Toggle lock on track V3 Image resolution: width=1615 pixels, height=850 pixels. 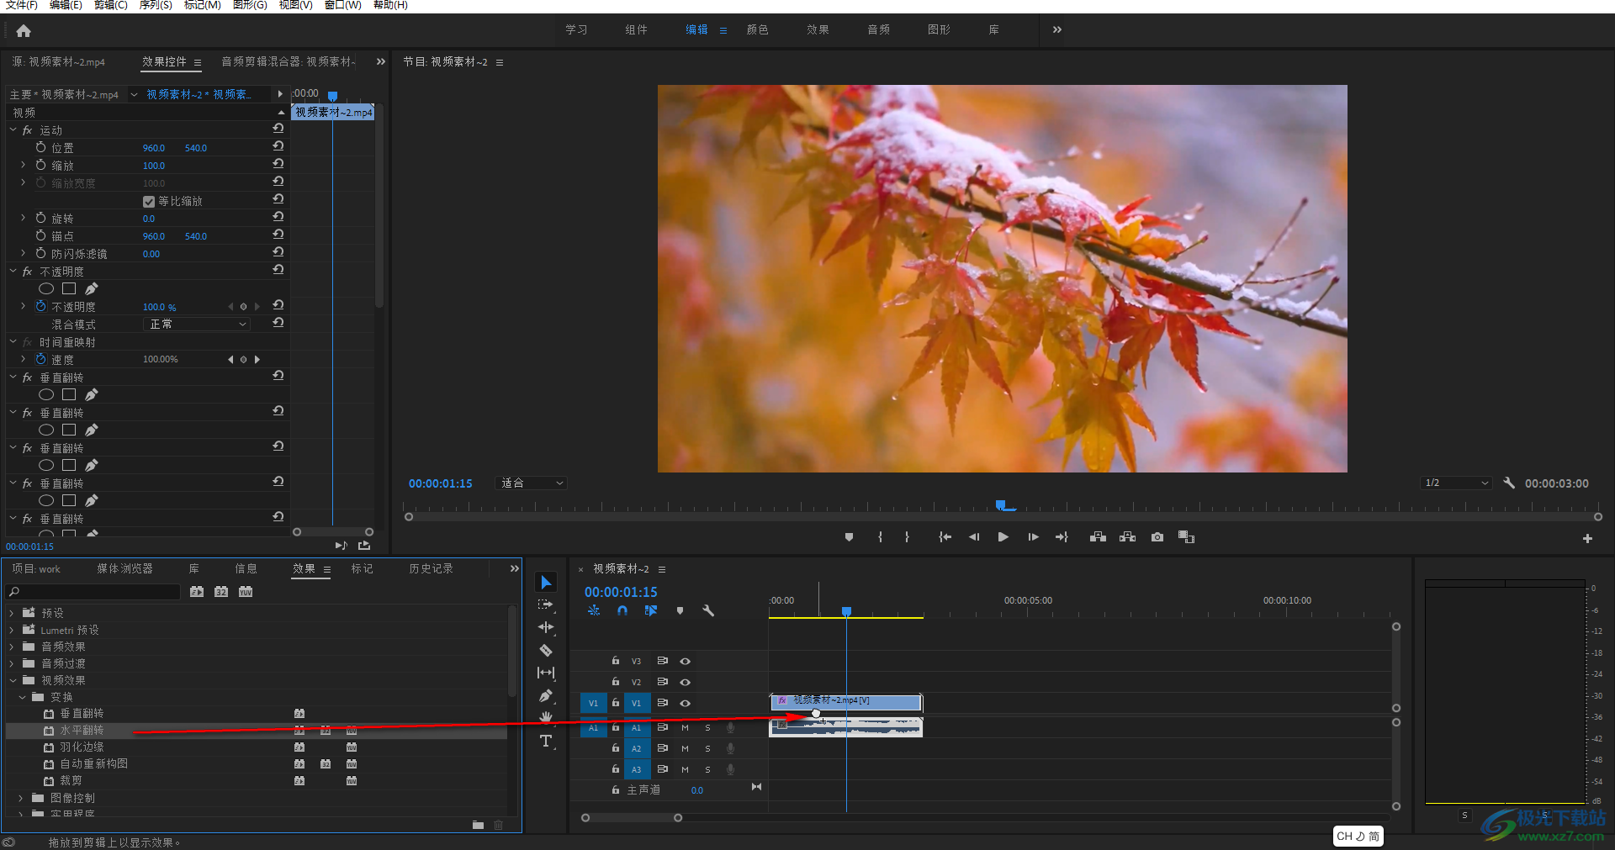click(x=615, y=661)
